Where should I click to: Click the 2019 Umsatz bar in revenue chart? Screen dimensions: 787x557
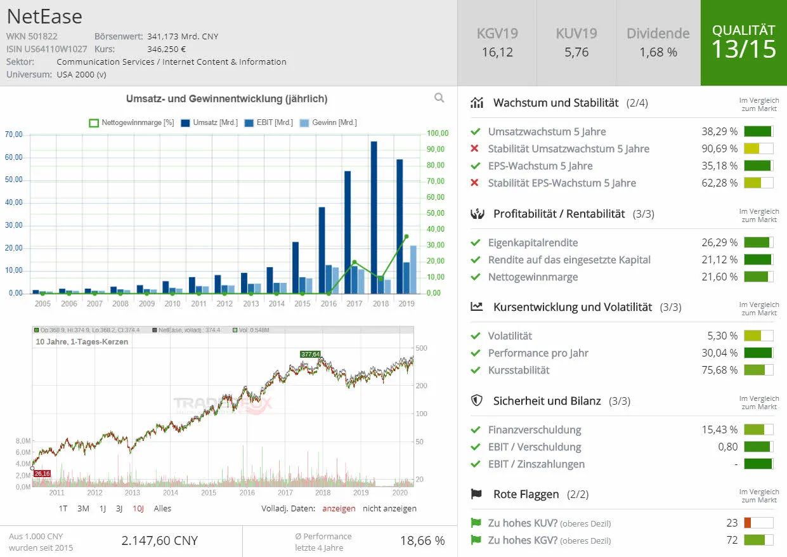(x=399, y=226)
